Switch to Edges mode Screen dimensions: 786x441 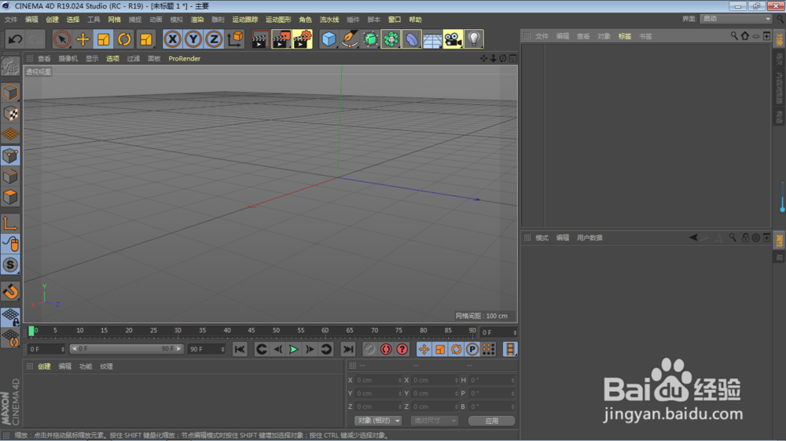click(x=10, y=177)
